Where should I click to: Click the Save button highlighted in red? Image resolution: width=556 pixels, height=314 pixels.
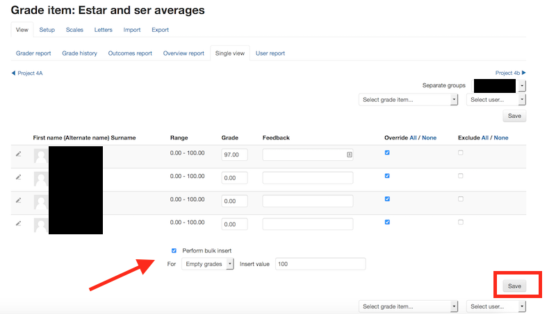coord(514,286)
